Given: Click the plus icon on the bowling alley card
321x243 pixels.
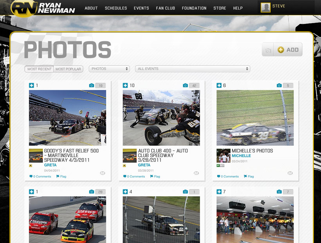Looking at the screenshot, I should click(219, 192).
